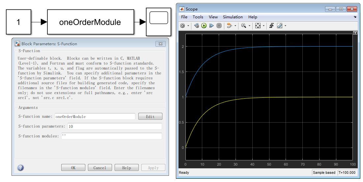Click the step forward icon in Scope toolbar
The width and height of the screenshot is (363, 182).
coord(211,26)
